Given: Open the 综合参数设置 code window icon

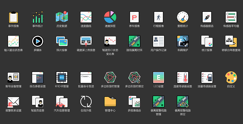Looking at the screenshot, I should pos(38,77).
